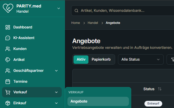Switch to the Papierkorb tab

click(101, 59)
